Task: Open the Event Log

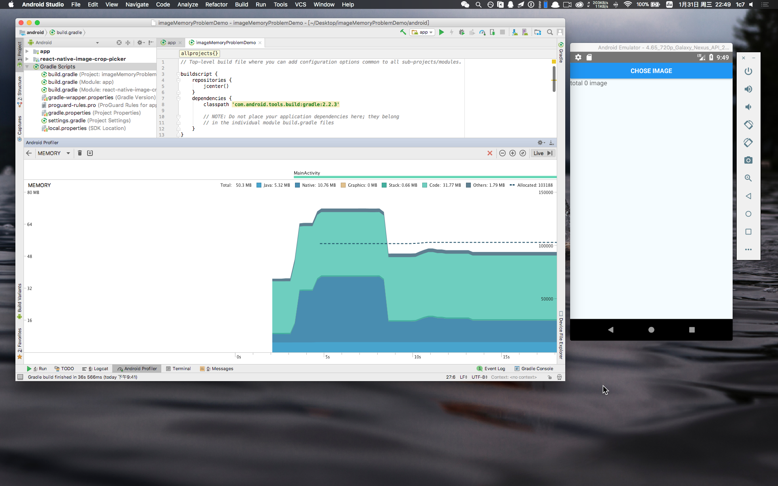Action: (491, 369)
